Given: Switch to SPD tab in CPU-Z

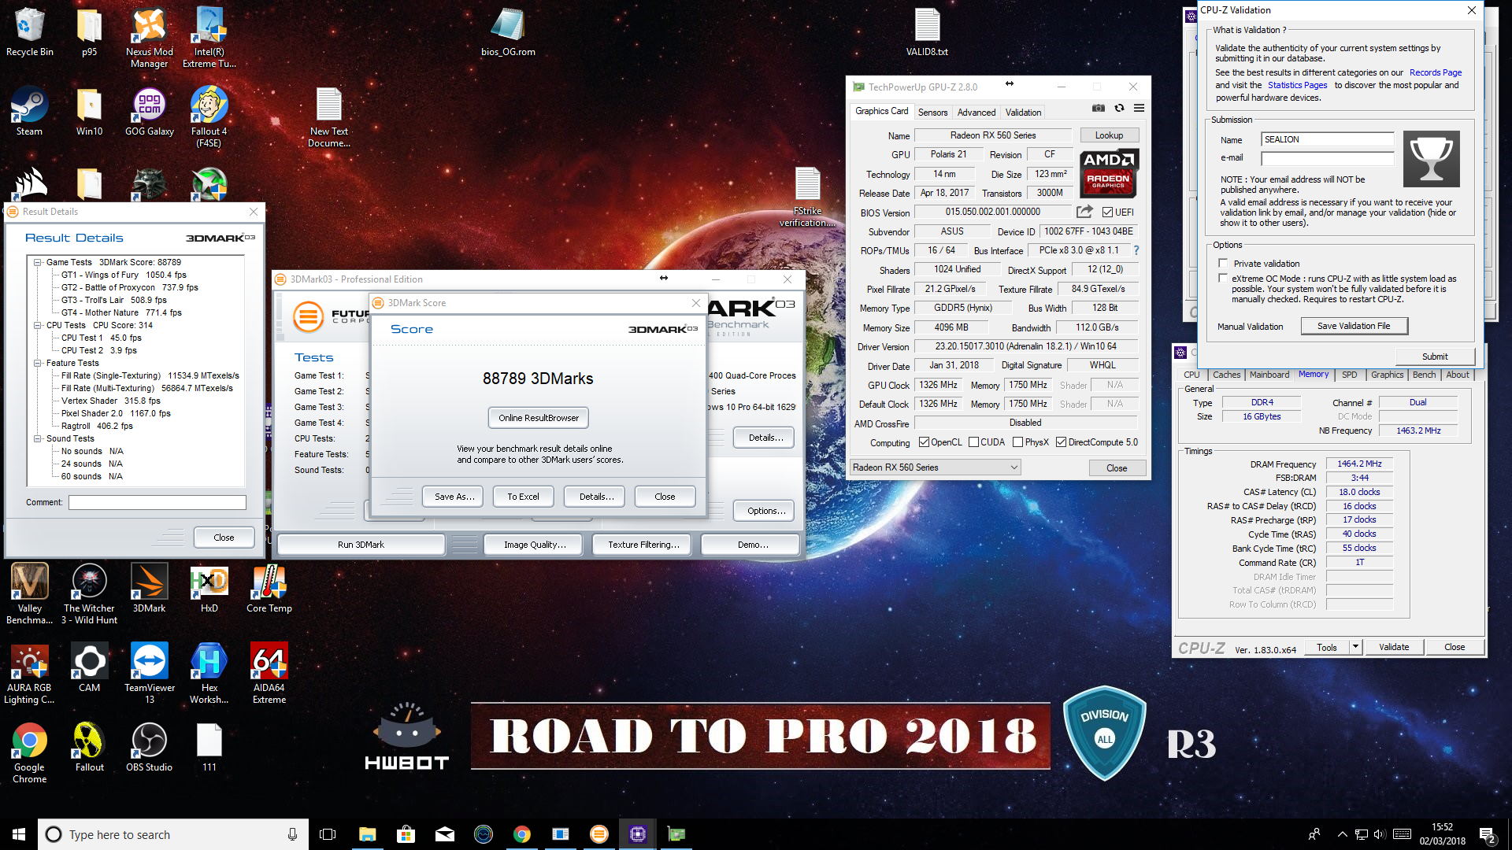Looking at the screenshot, I should (x=1350, y=375).
